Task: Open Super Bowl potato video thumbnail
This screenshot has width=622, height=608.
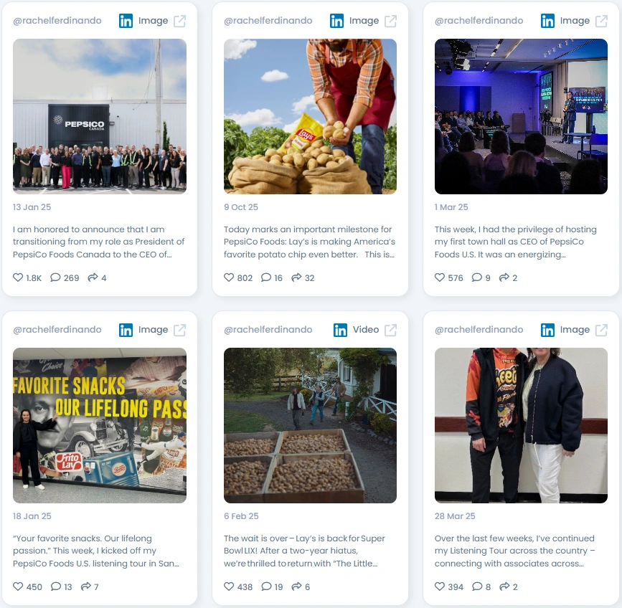Action: pyautogui.click(x=310, y=425)
